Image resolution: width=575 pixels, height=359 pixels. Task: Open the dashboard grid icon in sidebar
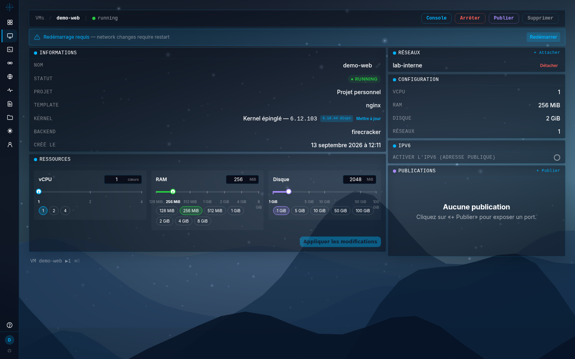tap(10, 22)
